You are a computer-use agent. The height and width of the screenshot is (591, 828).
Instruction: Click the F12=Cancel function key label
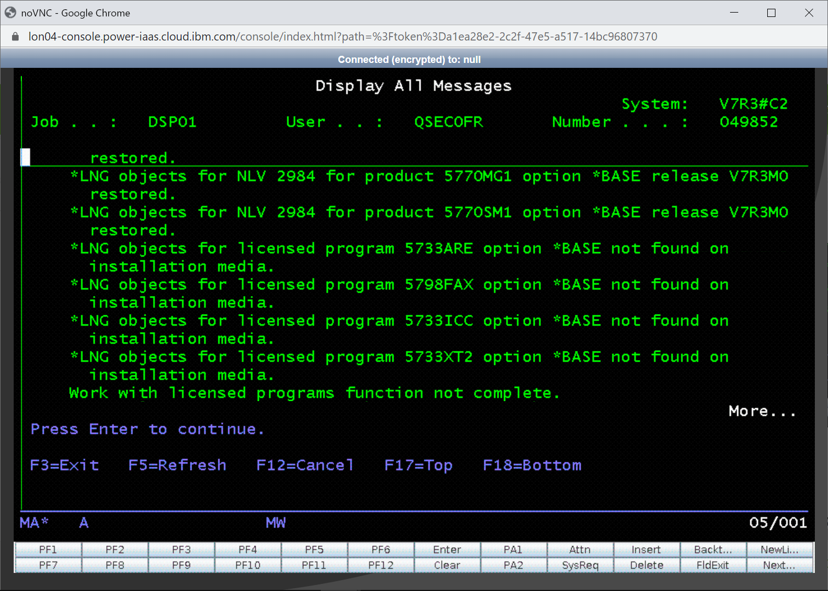coord(305,465)
